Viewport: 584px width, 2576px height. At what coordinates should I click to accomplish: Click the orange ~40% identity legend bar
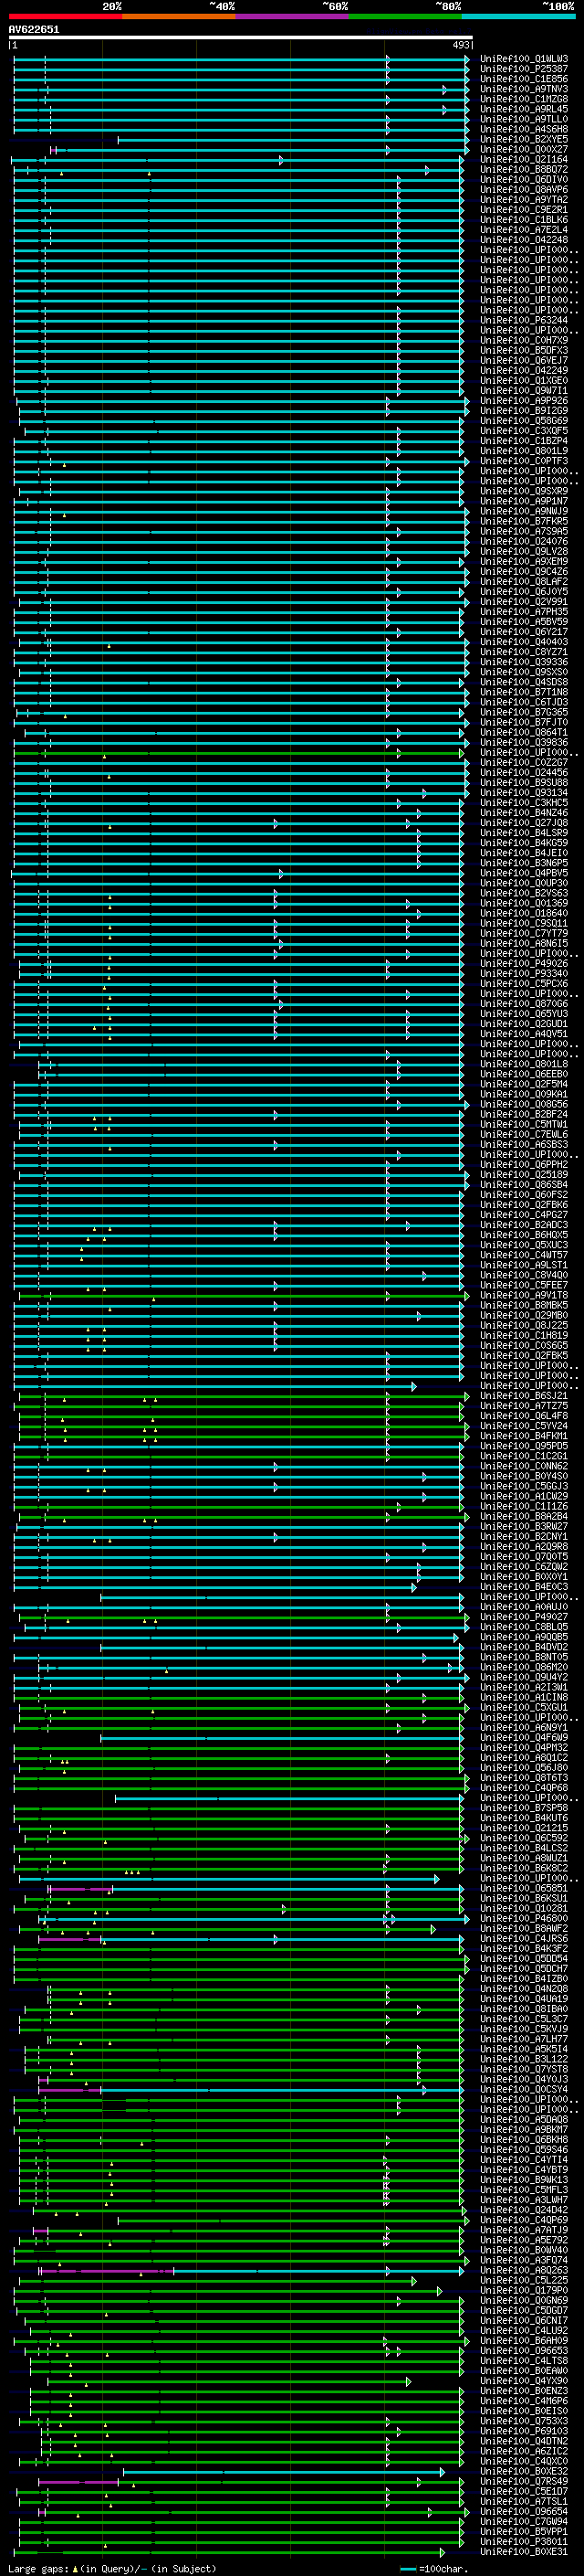(x=179, y=16)
